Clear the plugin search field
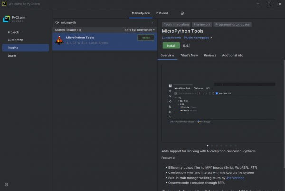Image resolution: width=285 pixels, height=191 pixels. pos(152,22)
